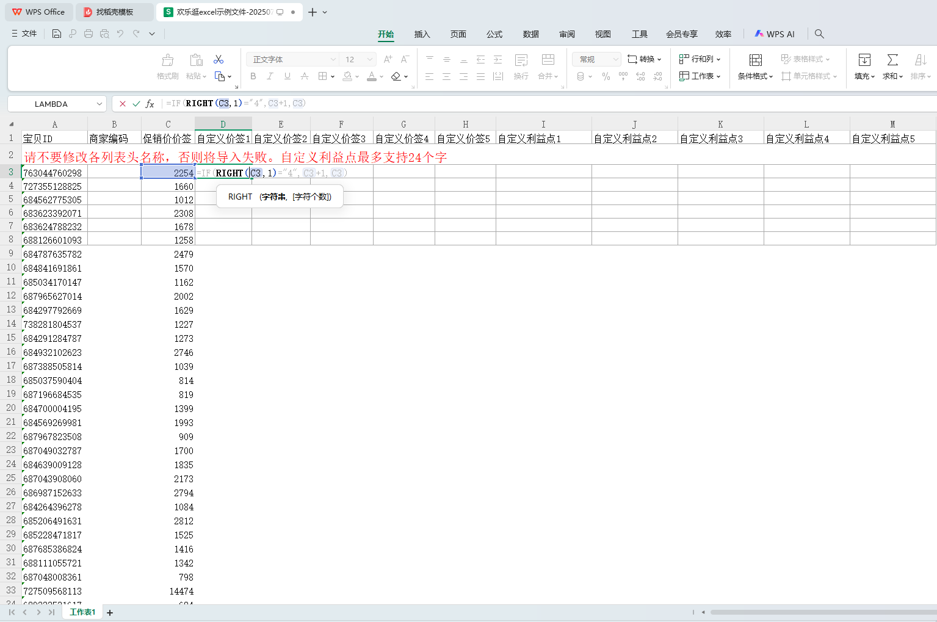Click the search magnifier icon

point(819,34)
